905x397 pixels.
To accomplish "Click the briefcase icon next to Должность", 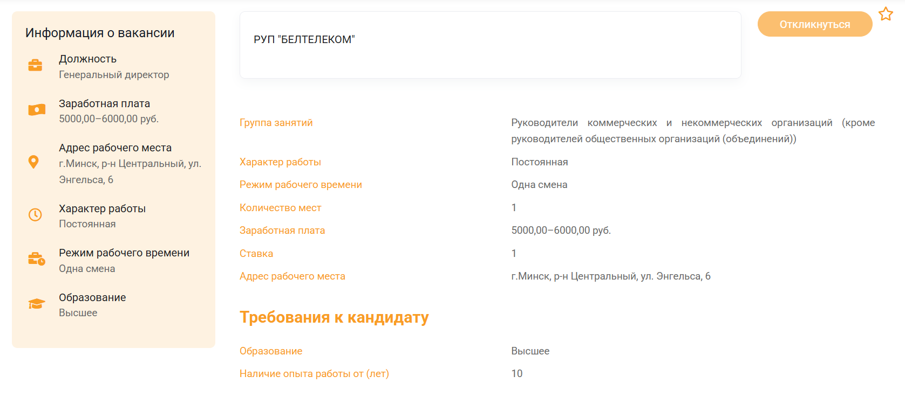I will click(x=35, y=65).
